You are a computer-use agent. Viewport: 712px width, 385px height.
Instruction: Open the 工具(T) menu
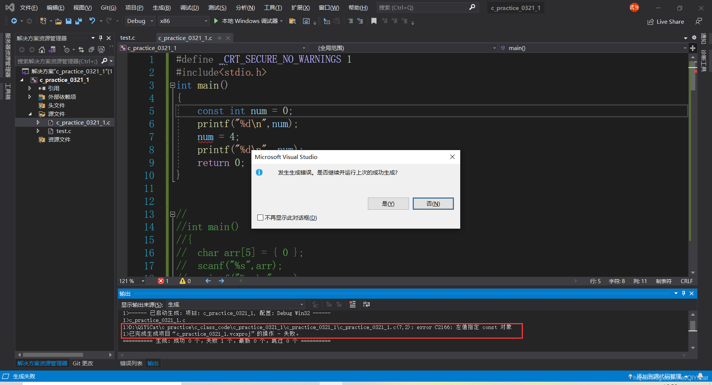point(273,8)
